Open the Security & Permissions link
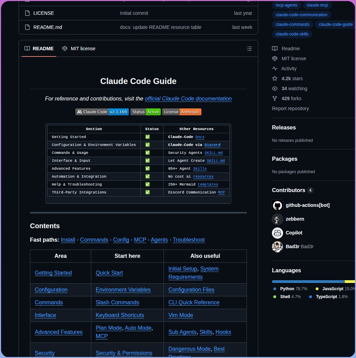 point(124,353)
